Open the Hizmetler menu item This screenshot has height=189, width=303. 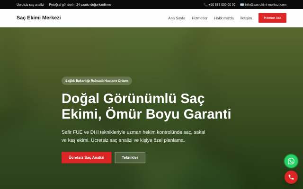pyautogui.click(x=200, y=18)
